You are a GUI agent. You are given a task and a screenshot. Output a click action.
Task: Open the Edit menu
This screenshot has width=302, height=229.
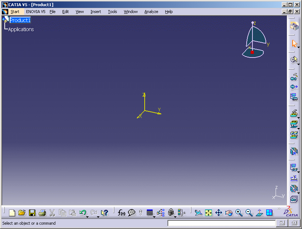pyautogui.click(x=65, y=12)
